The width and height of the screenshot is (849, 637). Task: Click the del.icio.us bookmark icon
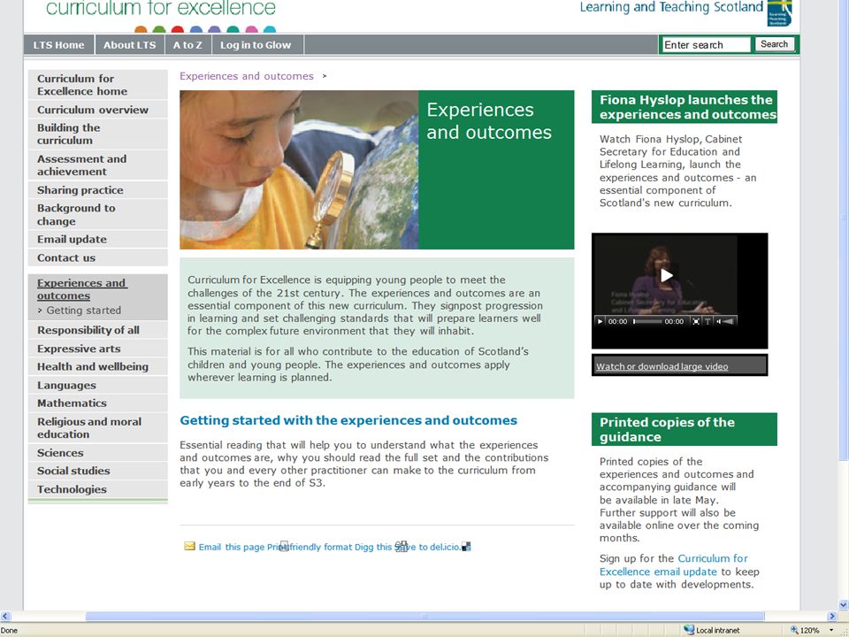pos(466,547)
